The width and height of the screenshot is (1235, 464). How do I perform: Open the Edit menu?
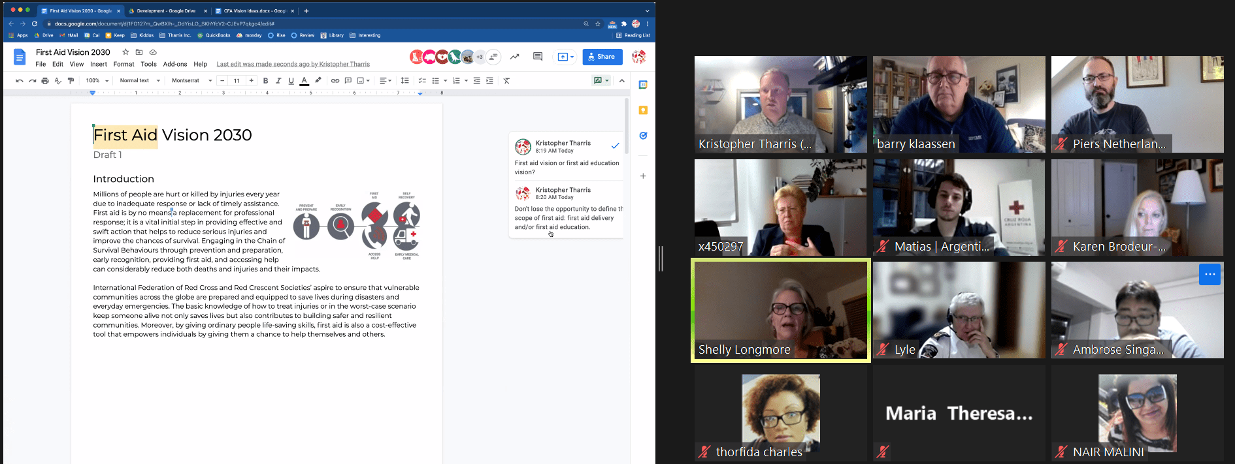click(x=58, y=65)
